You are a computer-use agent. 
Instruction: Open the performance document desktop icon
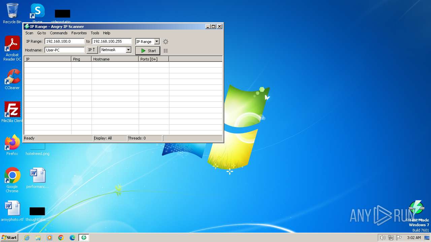[37, 178]
